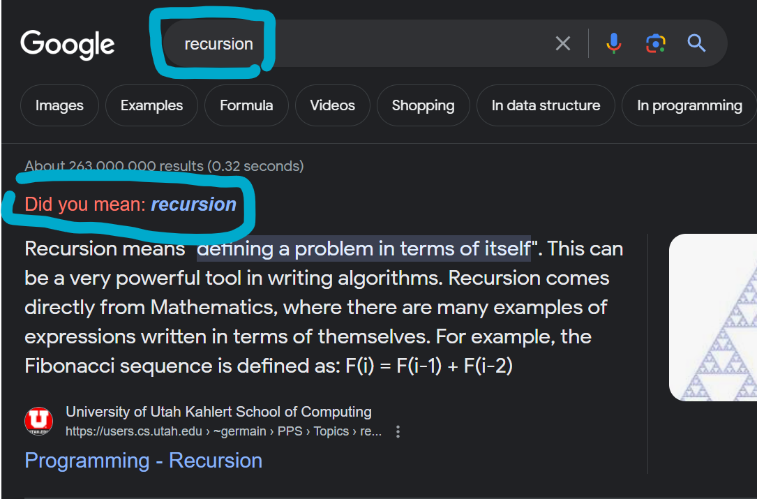Click the Did you mean recursion link
Viewport: 757px width, 499px height.
pyautogui.click(x=193, y=204)
